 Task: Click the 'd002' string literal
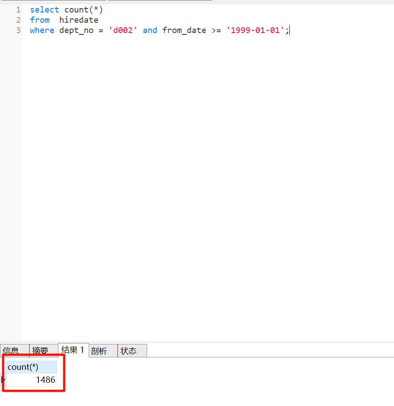pyautogui.click(x=123, y=30)
